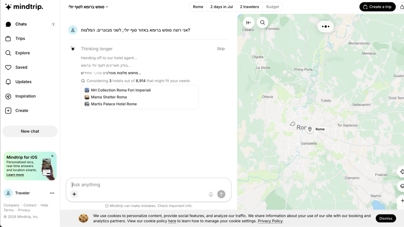404x227 pixels.
Task: Close the Mindtrip for iOS banner
Action: tap(52, 156)
